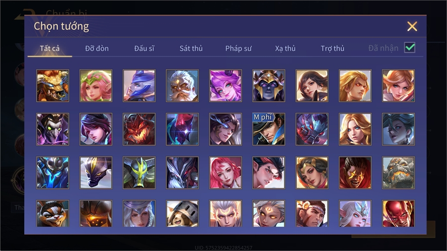Select the raccoon hero portrait
Screen dimensions: 447x251
tap(53, 213)
